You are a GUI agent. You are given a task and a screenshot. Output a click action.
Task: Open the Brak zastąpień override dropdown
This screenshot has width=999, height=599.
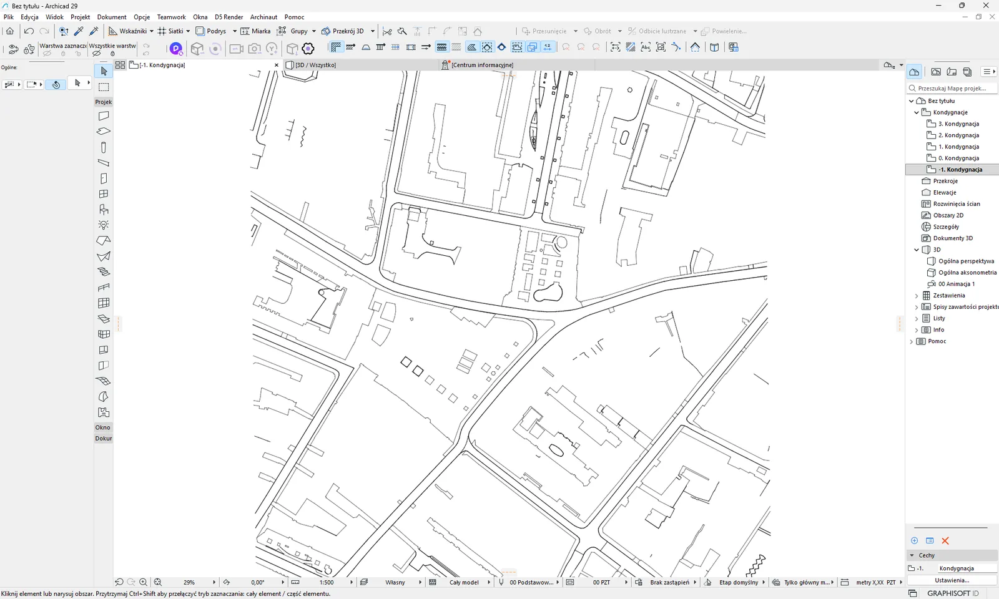(x=694, y=582)
